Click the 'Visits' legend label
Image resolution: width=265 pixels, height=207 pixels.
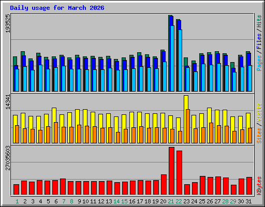259,113
